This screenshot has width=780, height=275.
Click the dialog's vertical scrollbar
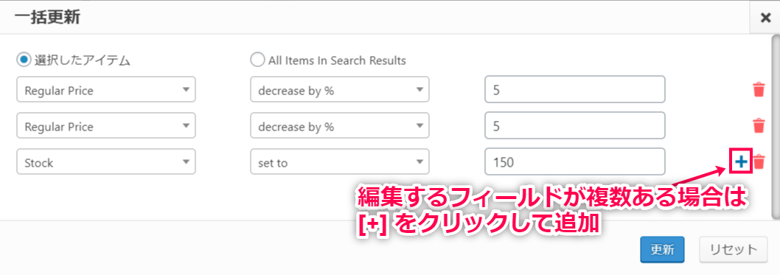tap(776, 127)
